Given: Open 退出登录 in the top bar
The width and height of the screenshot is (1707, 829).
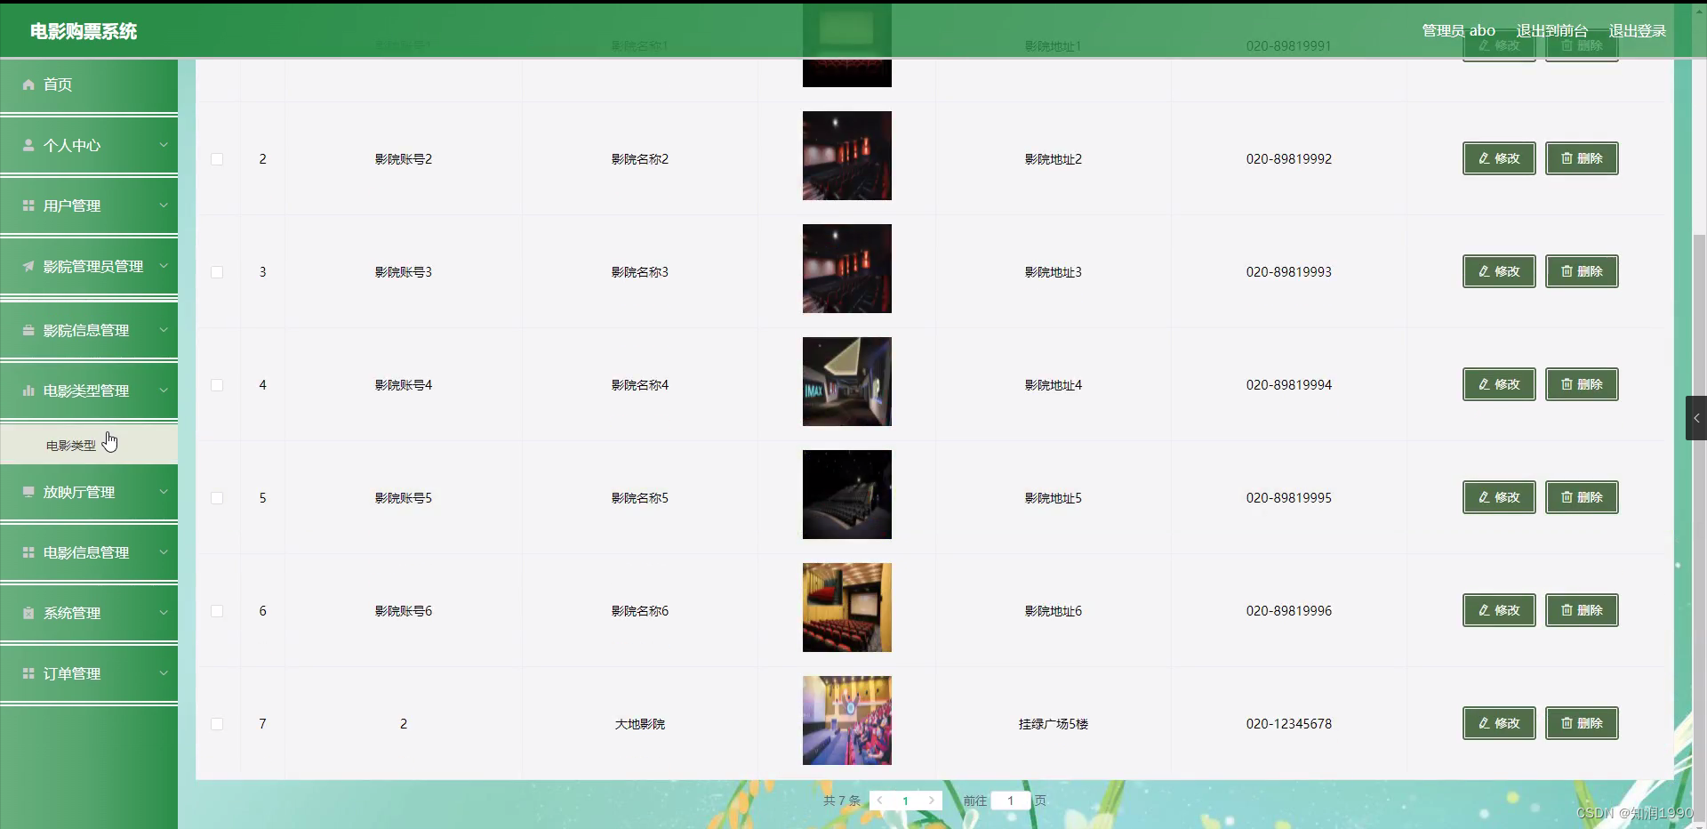Looking at the screenshot, I should click(x=1637, y=29).
